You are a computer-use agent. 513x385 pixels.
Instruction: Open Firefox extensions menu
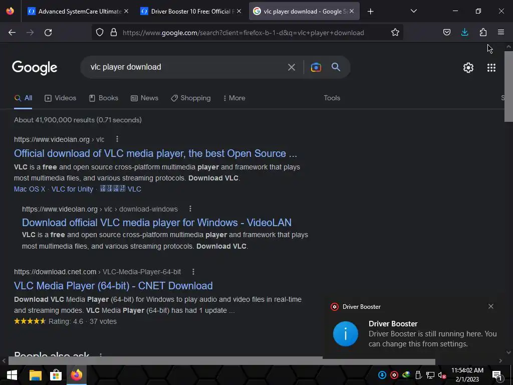coord(483,32)
